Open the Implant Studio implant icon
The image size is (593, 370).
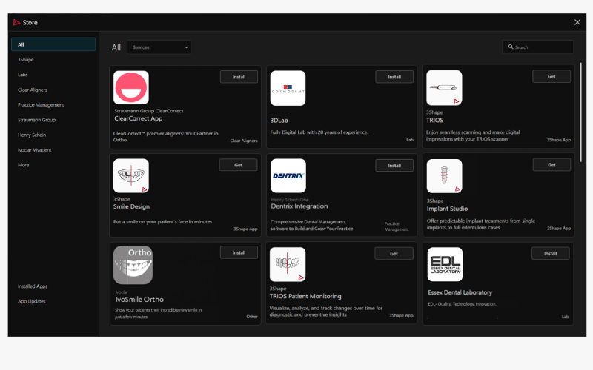pos(444,176)
